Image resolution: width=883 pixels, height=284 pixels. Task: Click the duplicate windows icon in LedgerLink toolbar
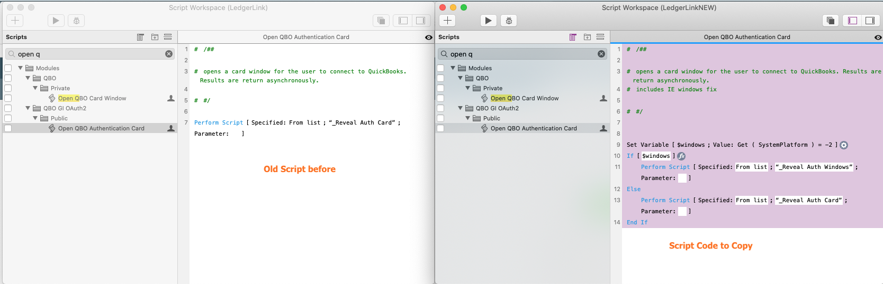(381, 21)
